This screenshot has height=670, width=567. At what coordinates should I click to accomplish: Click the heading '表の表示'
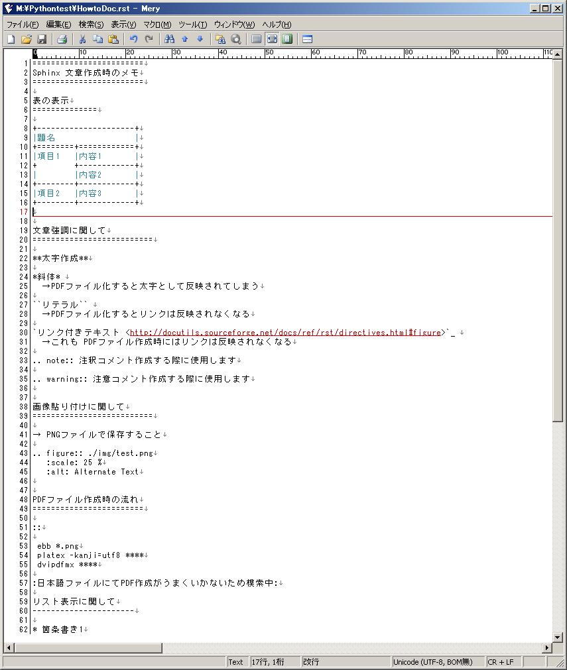pos(51,101)
